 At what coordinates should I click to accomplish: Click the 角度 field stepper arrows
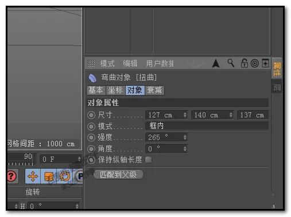tap(185, 149)
